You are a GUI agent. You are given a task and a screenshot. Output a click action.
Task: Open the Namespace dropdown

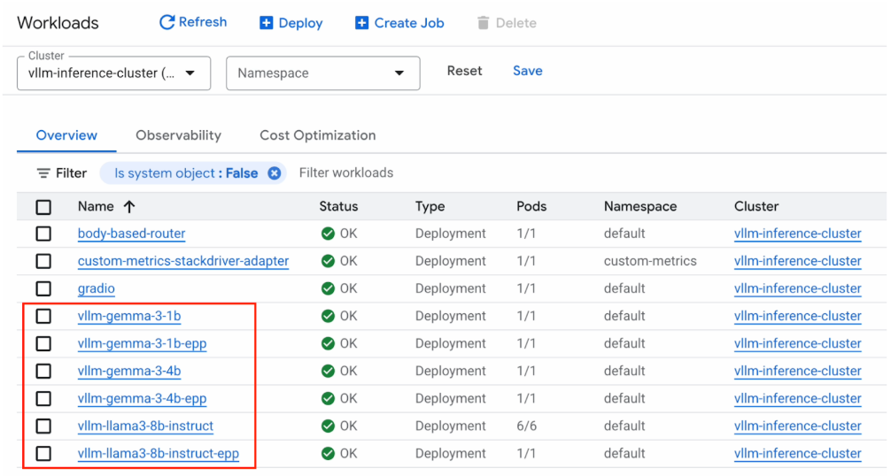[x=322, y=73]
